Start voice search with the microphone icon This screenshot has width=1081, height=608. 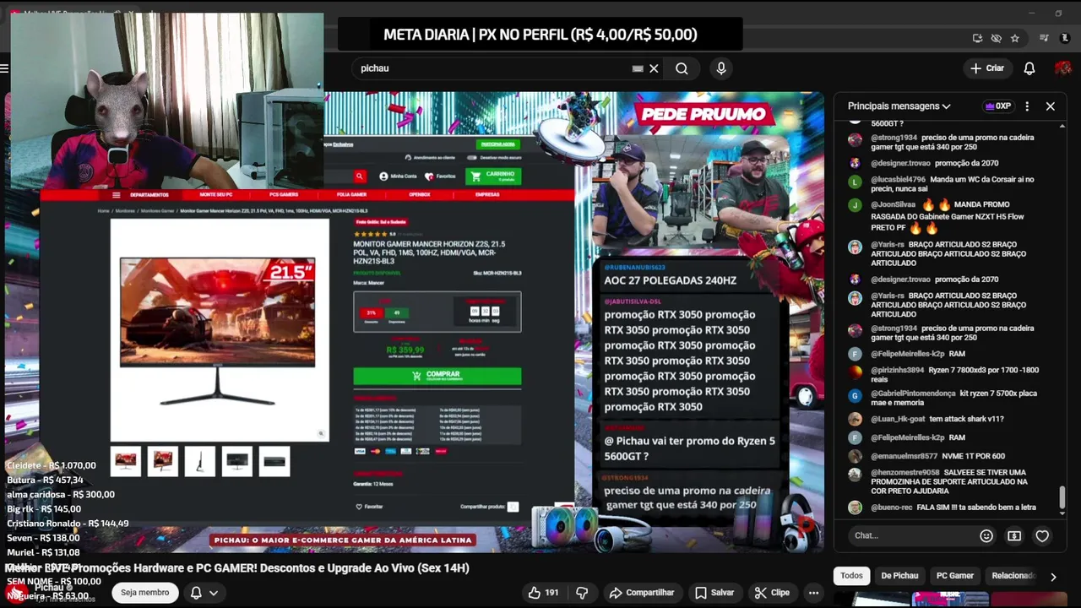click(720, 68)
